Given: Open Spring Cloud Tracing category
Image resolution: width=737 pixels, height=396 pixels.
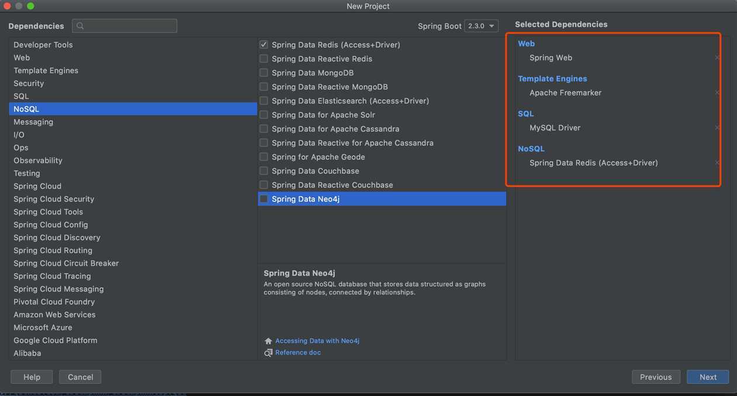Looking at the screenshot, I should (x=133, y=276).
